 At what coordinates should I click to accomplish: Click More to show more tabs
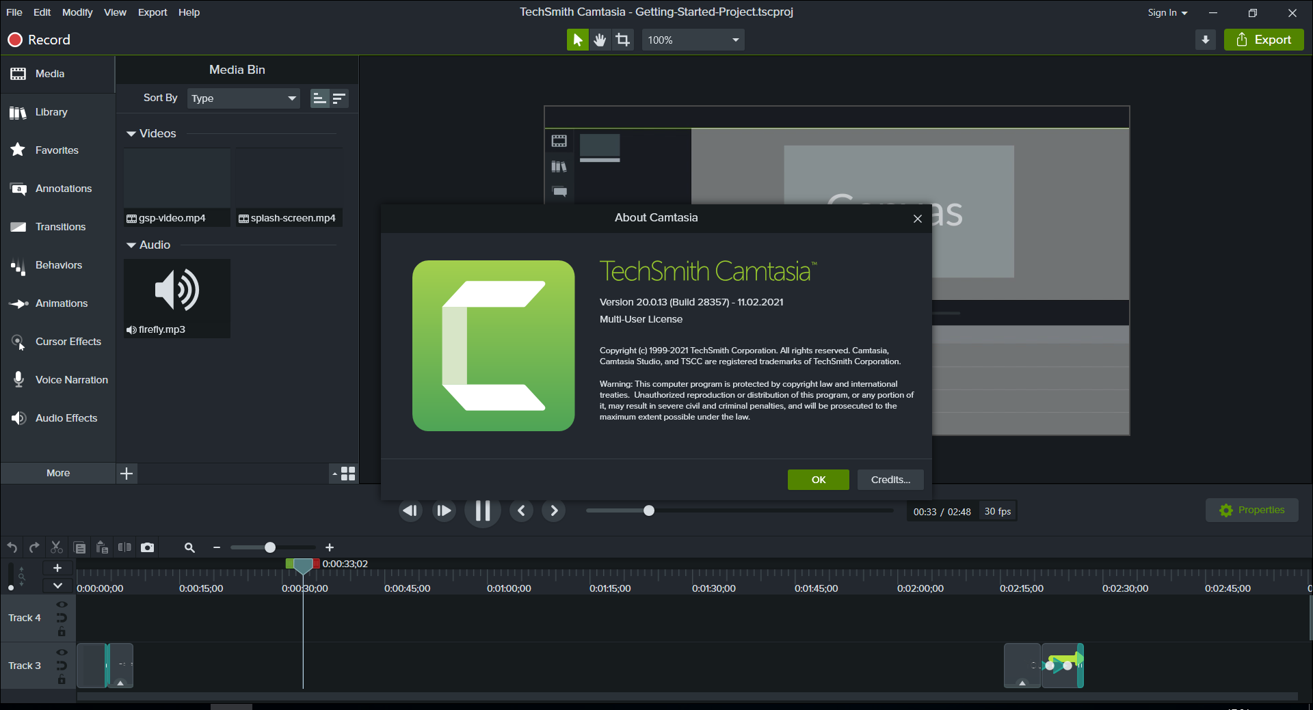pos(57,473)
